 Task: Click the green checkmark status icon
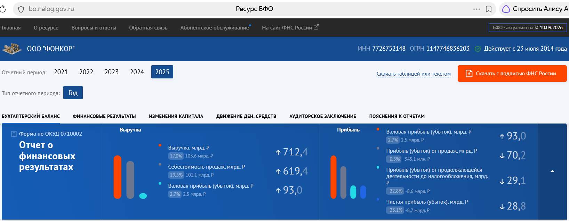478,49
